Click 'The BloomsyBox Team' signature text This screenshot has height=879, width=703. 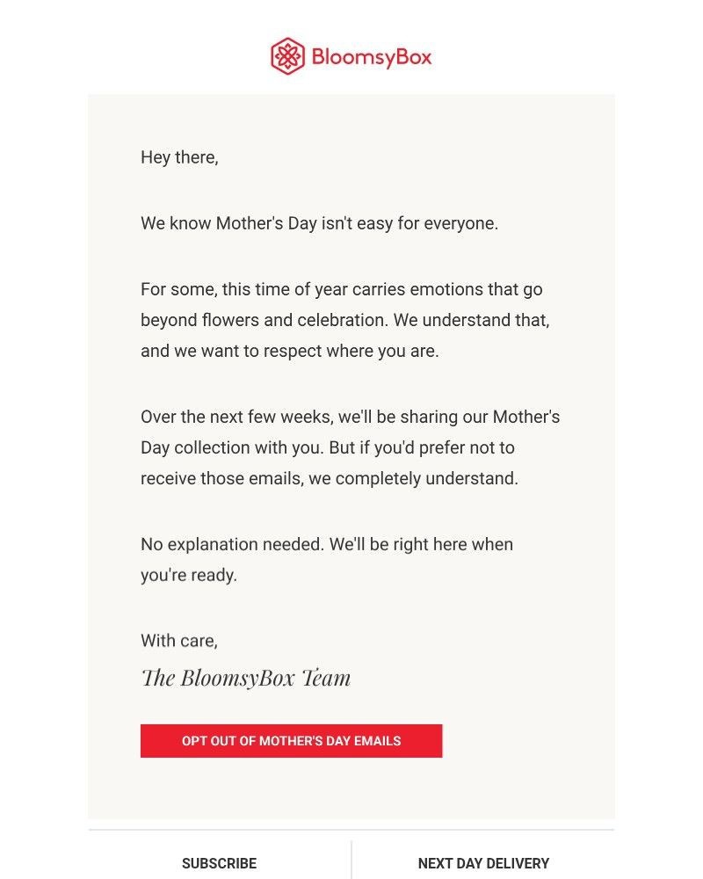[x=247, y=677]
